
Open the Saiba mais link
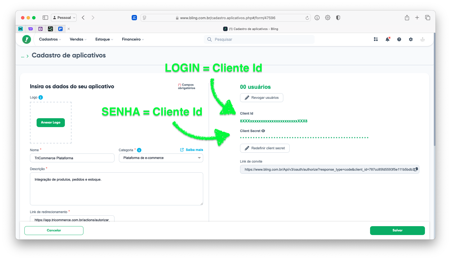(x=192, y=150)
